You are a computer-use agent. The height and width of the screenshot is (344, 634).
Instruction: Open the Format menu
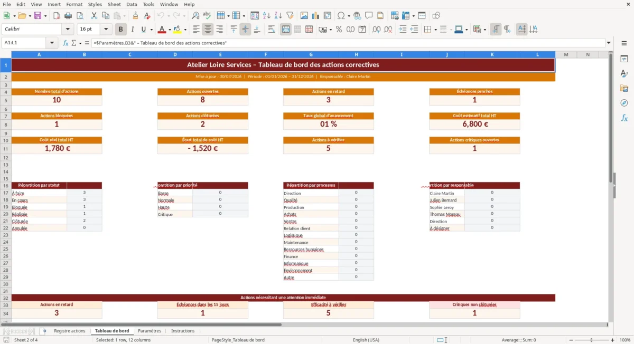tap(74, 4)
